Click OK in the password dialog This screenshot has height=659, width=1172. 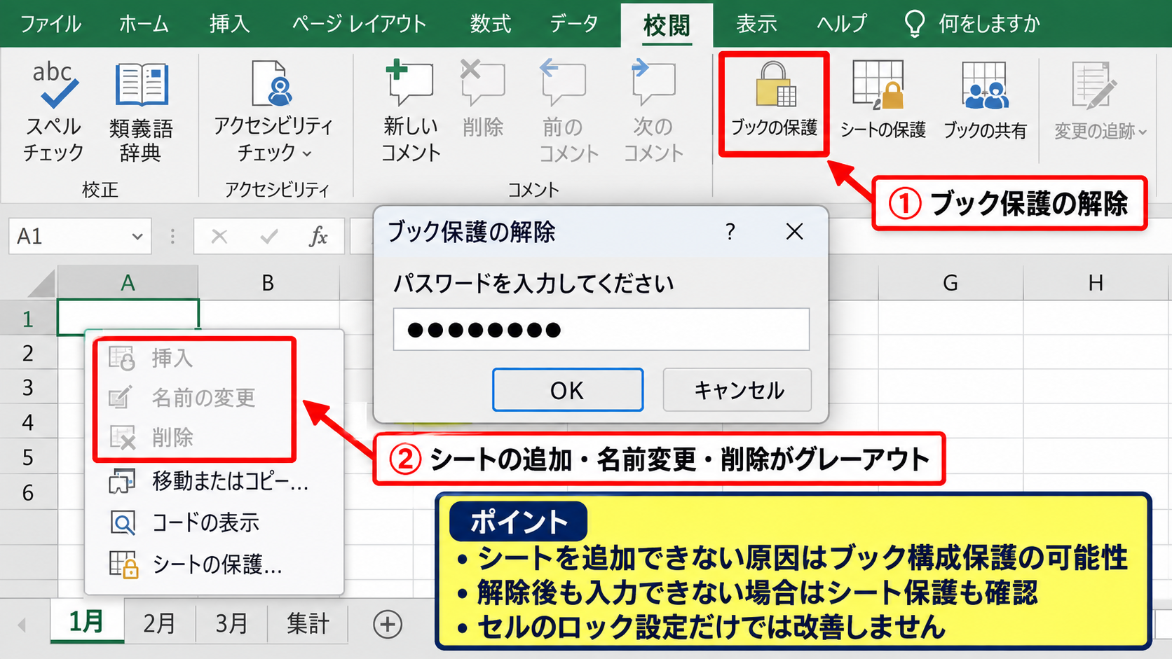pyautogui.click(x=568, y=390)
